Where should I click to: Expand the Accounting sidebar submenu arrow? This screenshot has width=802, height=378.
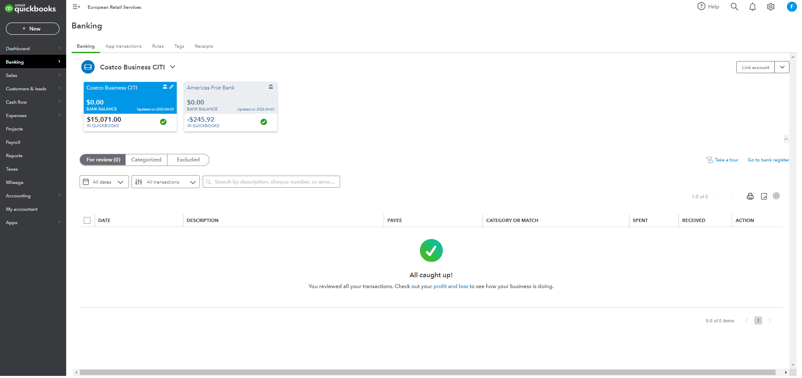point(59,196)
